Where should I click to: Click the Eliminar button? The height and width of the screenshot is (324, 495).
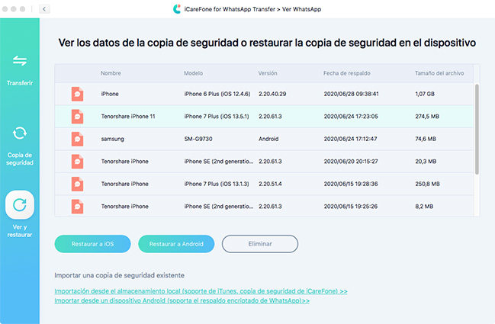pyautogui.click(x=260, y=244)
